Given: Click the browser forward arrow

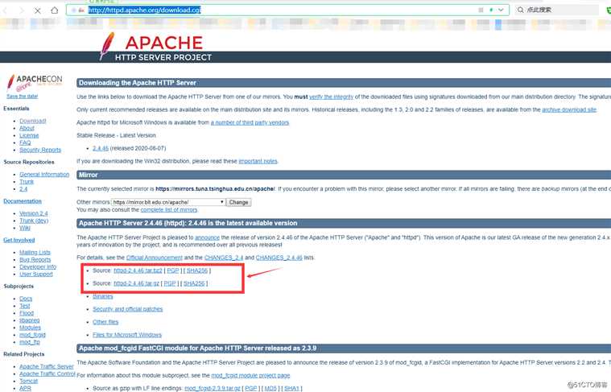Looking at the screenshot, I should 22,10.
